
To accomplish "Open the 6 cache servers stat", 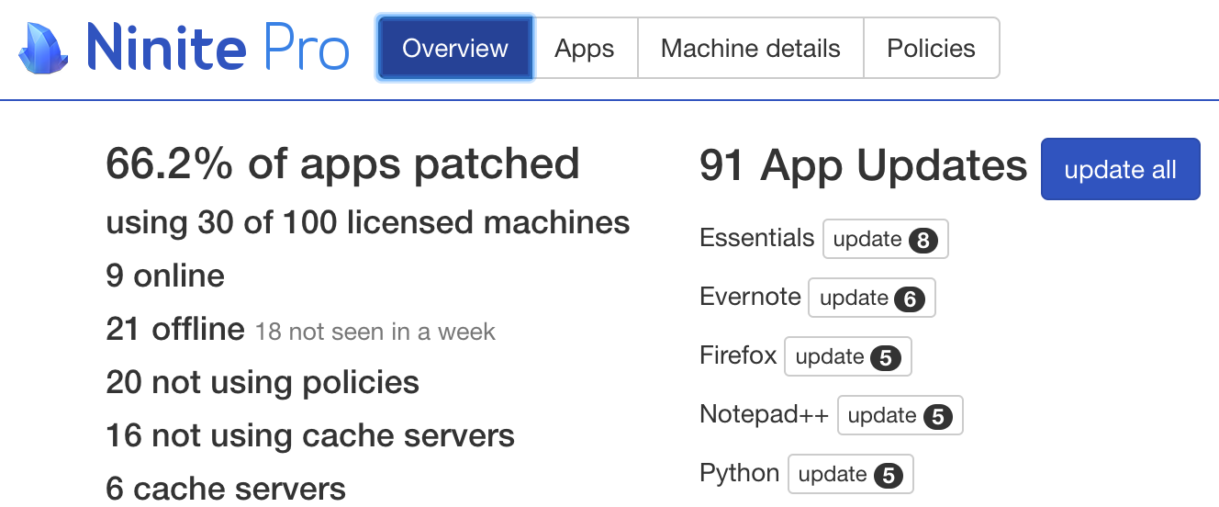I will click(226, 489).
